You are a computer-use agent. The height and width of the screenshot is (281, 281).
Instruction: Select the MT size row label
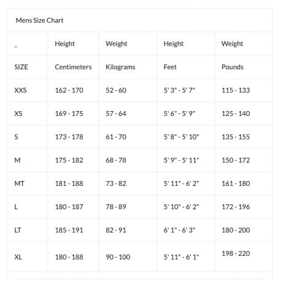click(20, 183)
